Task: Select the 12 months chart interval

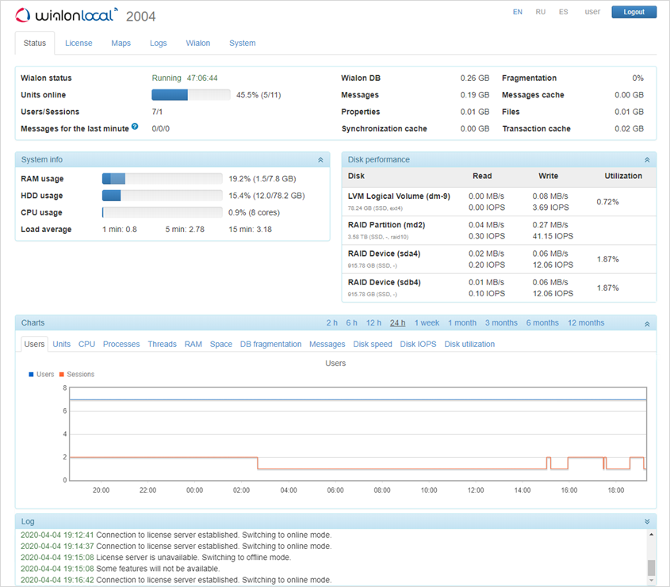Action: coord(585,322)
